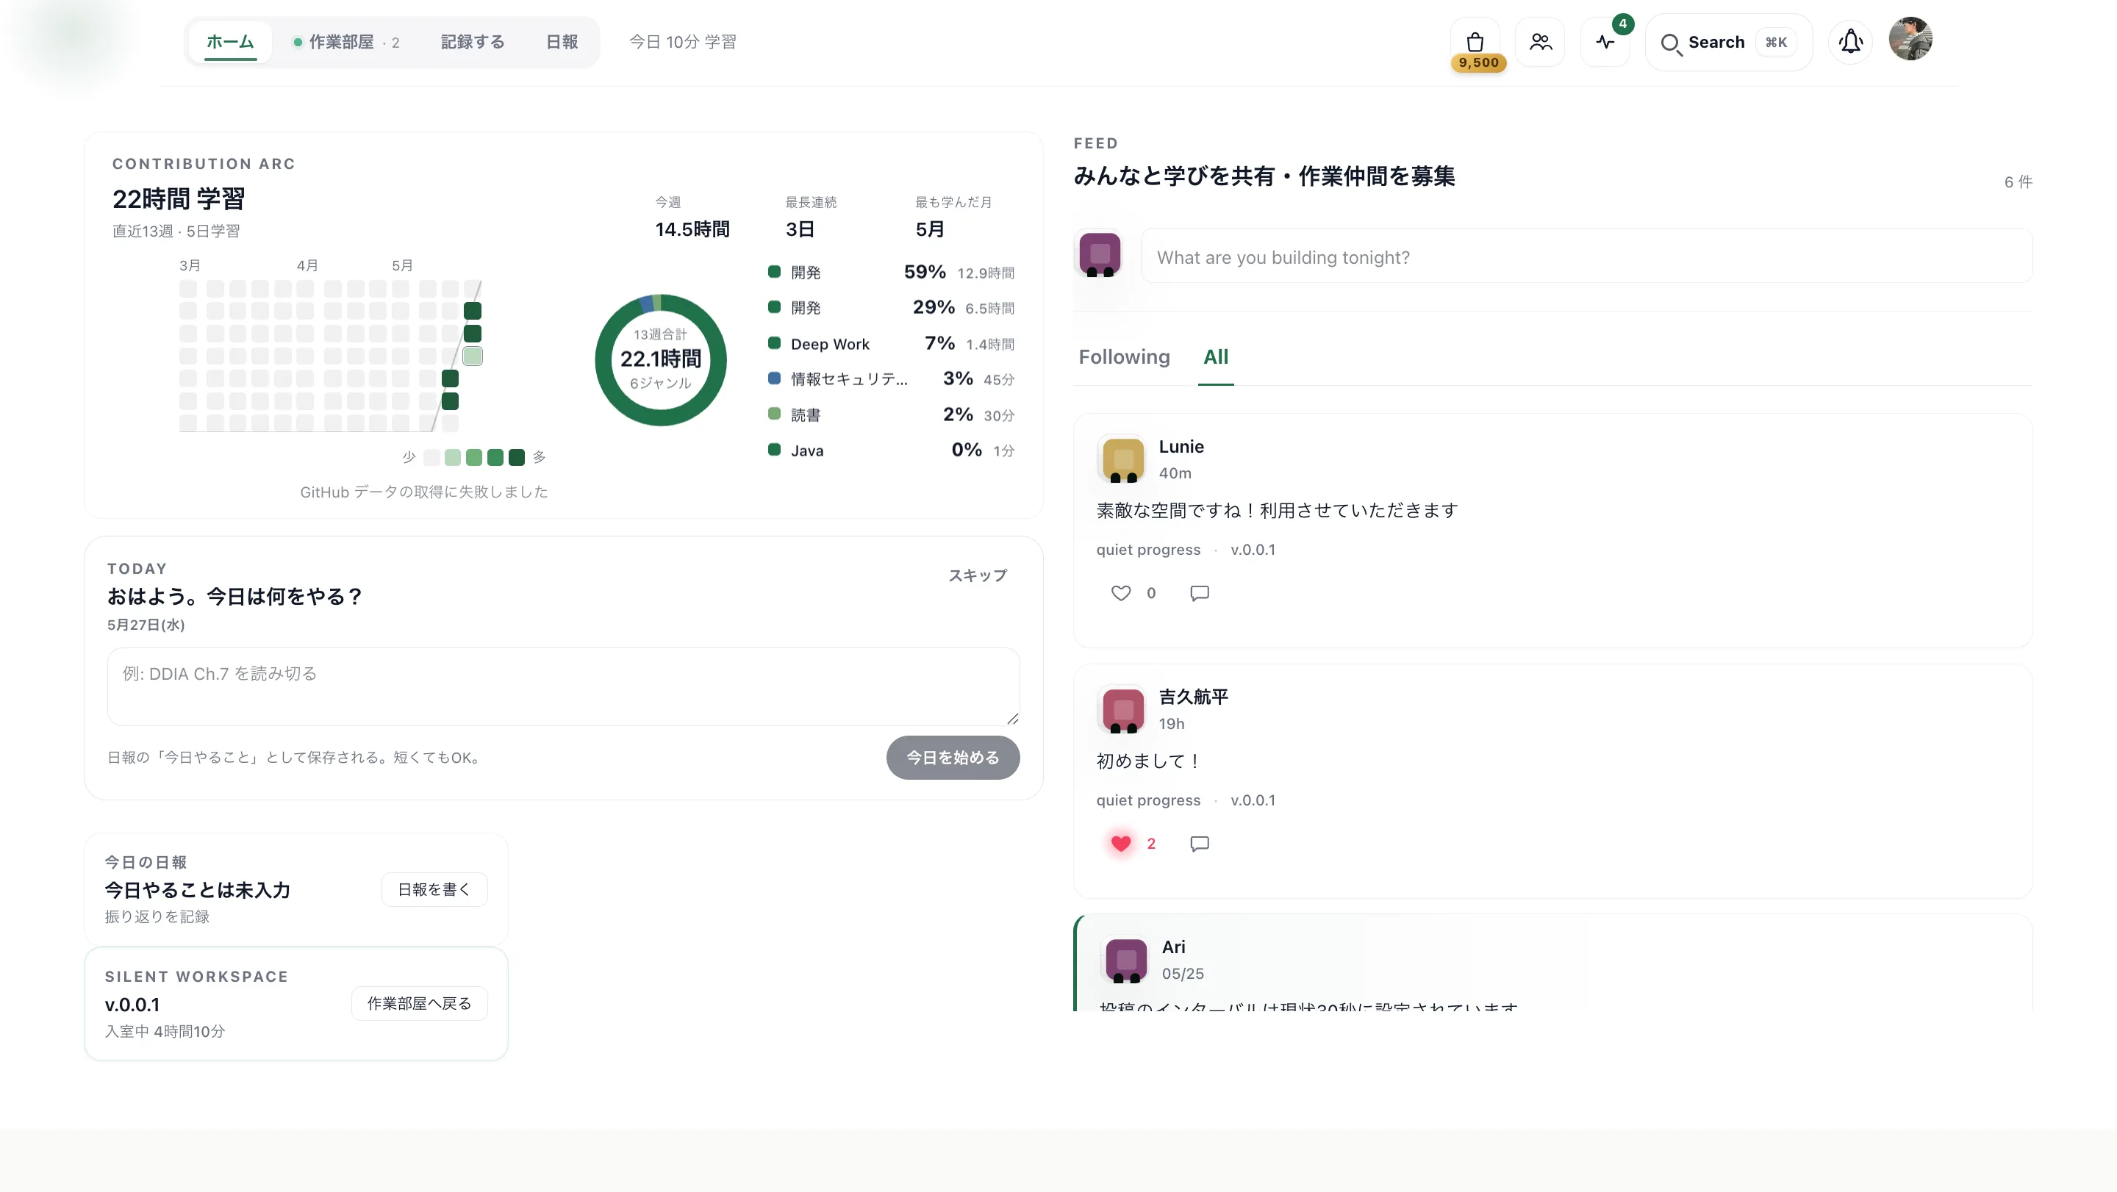The image size is (2117, 1192).
Task: Click the スキップ link
Action: pyautogui.click(x=977, y=576)
